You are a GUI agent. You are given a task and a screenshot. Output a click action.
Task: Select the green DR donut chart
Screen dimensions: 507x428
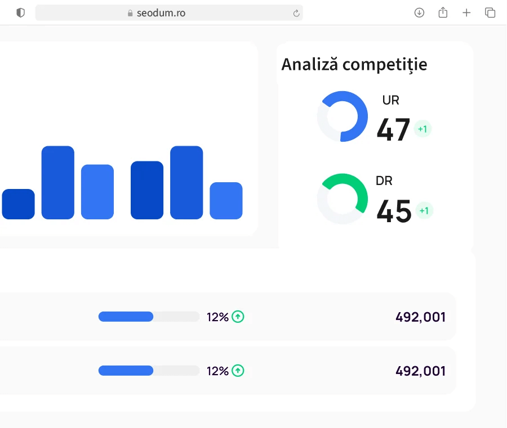point(343,197)
